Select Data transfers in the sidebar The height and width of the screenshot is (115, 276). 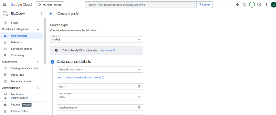pos(22,36)
